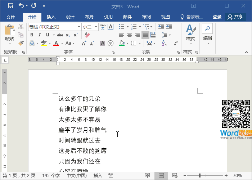
Task: Click the Styles gallery icon
Action: tap(191, 30)
